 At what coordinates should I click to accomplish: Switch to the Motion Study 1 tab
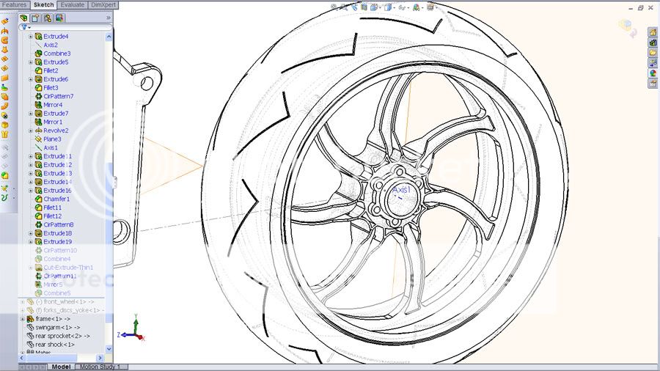(100, 367)
